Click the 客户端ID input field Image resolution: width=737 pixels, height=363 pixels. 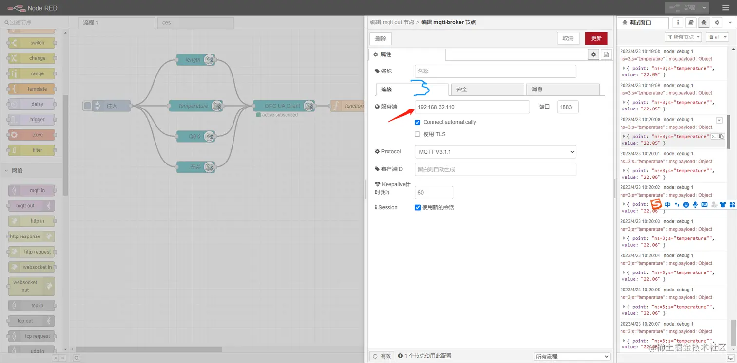[x=495, y=169]
